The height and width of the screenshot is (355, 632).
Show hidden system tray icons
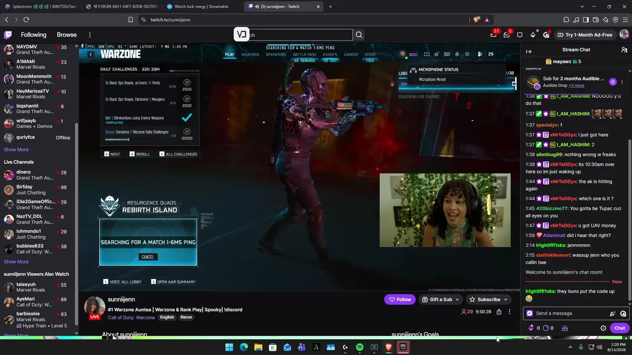(x=570, y=347)
